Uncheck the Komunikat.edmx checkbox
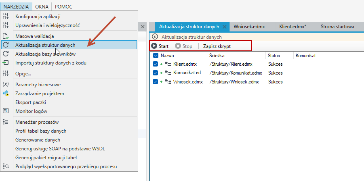 [x=156, y=73]
